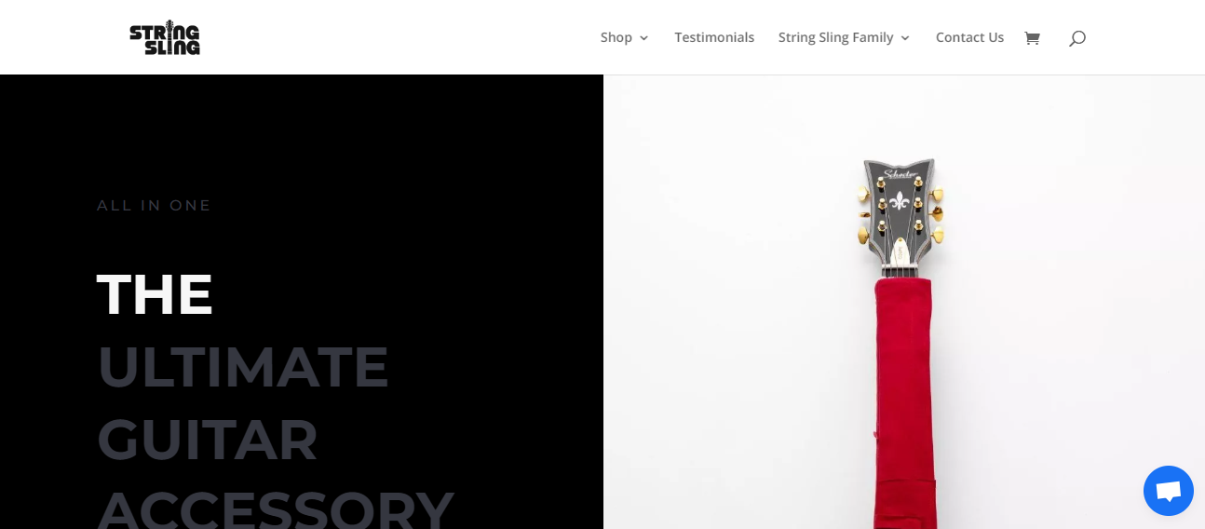Click the red string sling cover

904,402
